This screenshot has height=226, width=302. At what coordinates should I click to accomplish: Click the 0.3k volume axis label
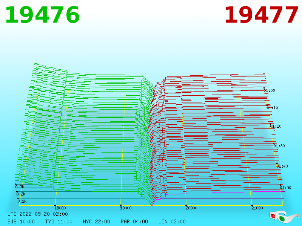[x=20, y=187]
